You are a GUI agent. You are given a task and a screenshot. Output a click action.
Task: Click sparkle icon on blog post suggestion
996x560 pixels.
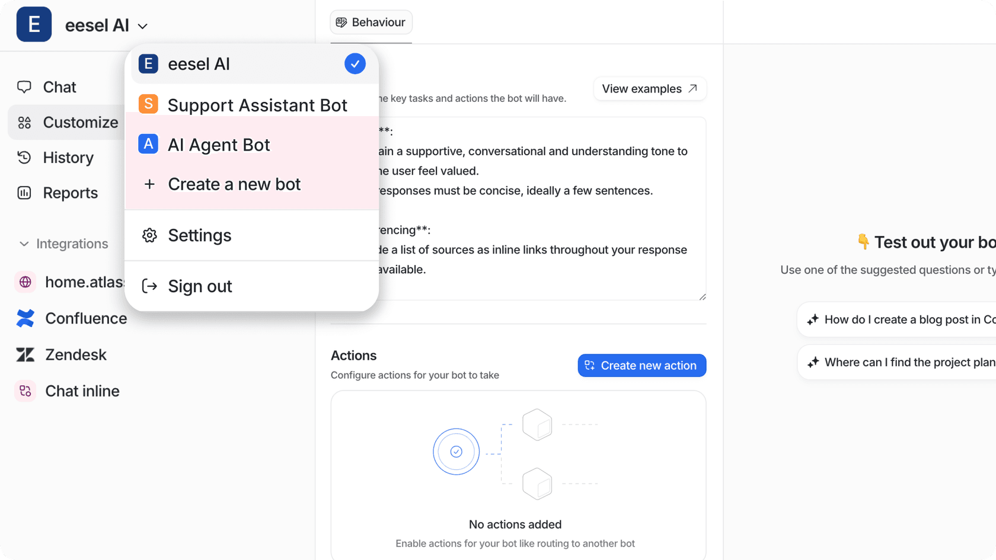coord(813,319)
